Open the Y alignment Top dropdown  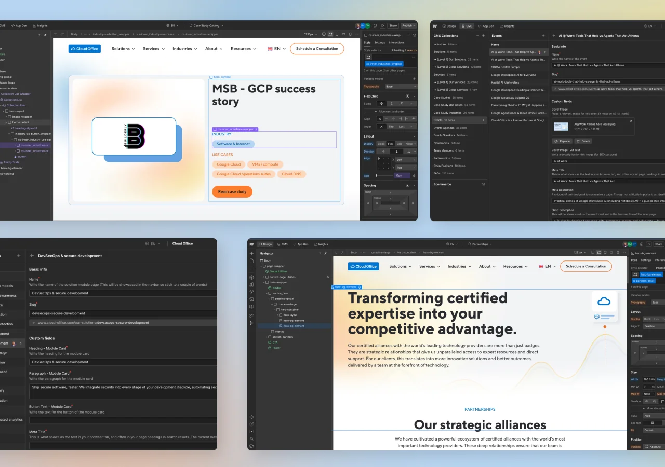(406, 168)
